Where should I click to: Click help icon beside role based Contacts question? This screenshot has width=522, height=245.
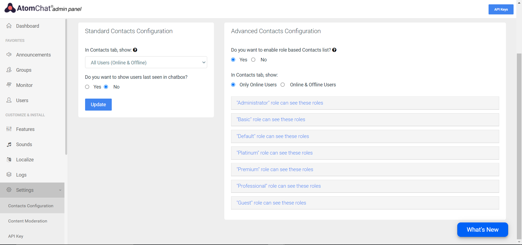(x=334, y=50)
